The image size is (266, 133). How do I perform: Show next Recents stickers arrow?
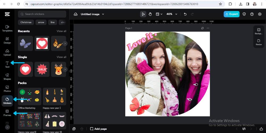point(65,44)
